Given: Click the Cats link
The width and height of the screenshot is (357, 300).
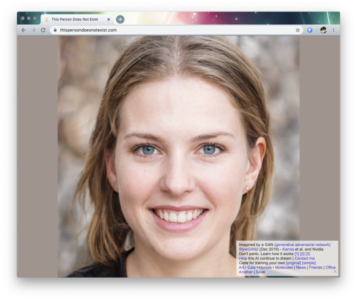Looking at the screenshot, I should [251, 267].
